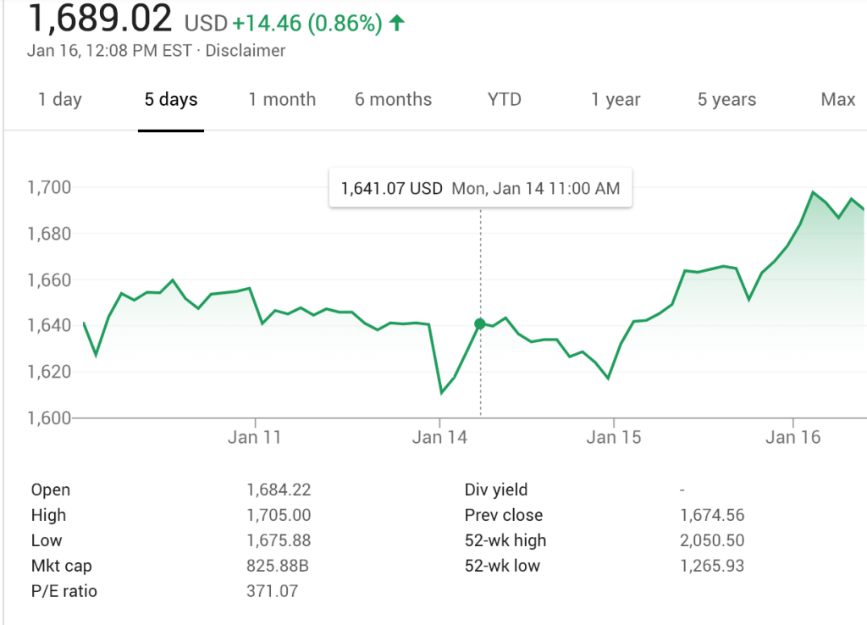Click the Jan 11 date axis label
867x625 pixels.
pyautogui.click(x=255, y=438)
